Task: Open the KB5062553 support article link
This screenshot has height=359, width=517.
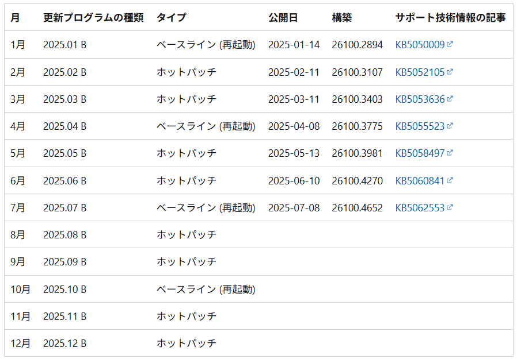Action: pos(420,207)
